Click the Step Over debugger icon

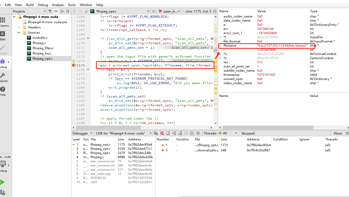(168, 133)
